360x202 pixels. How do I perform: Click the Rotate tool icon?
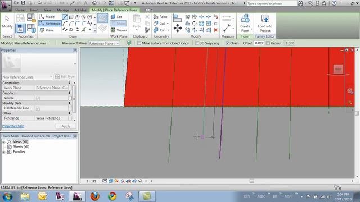(x=195, y=24)
